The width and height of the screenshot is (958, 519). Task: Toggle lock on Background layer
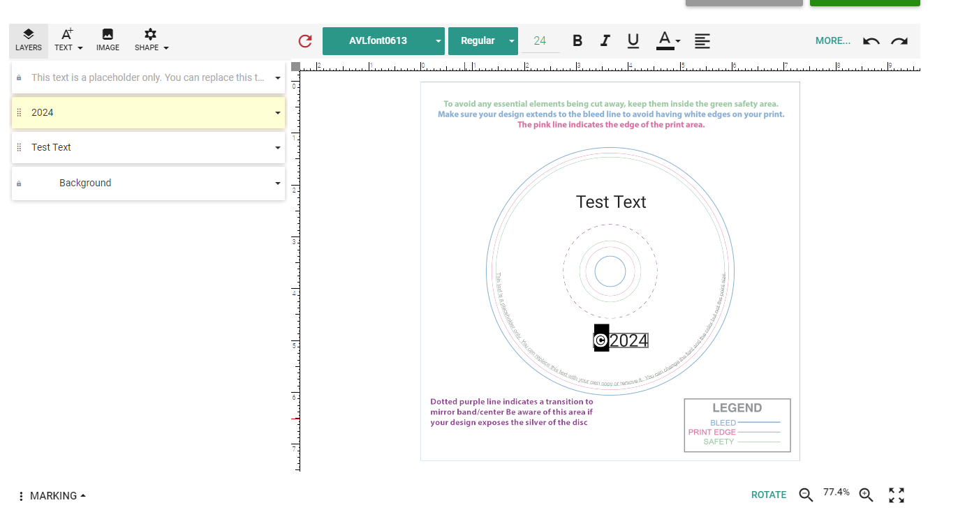click(x=19, y=183)
